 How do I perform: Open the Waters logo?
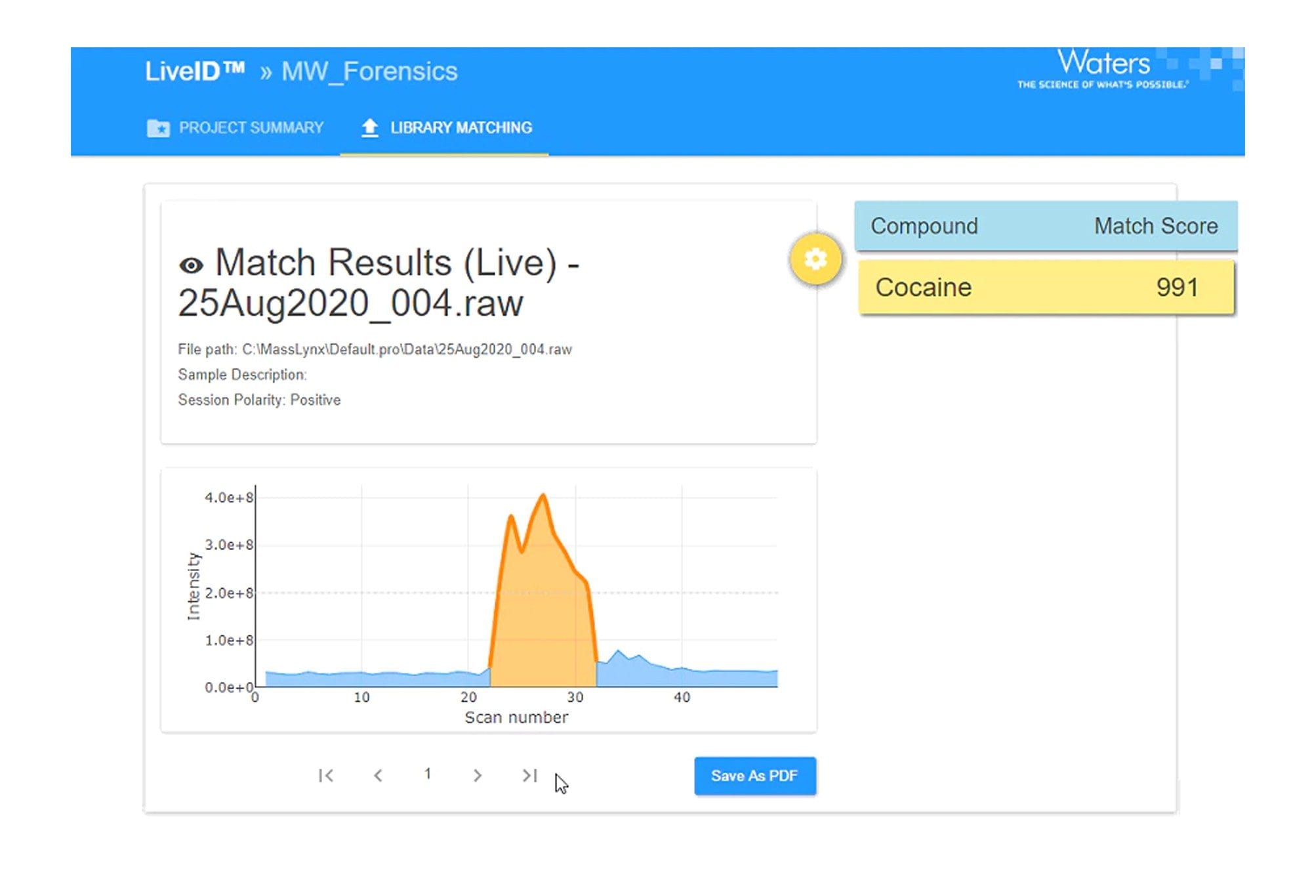point(1103,69)
